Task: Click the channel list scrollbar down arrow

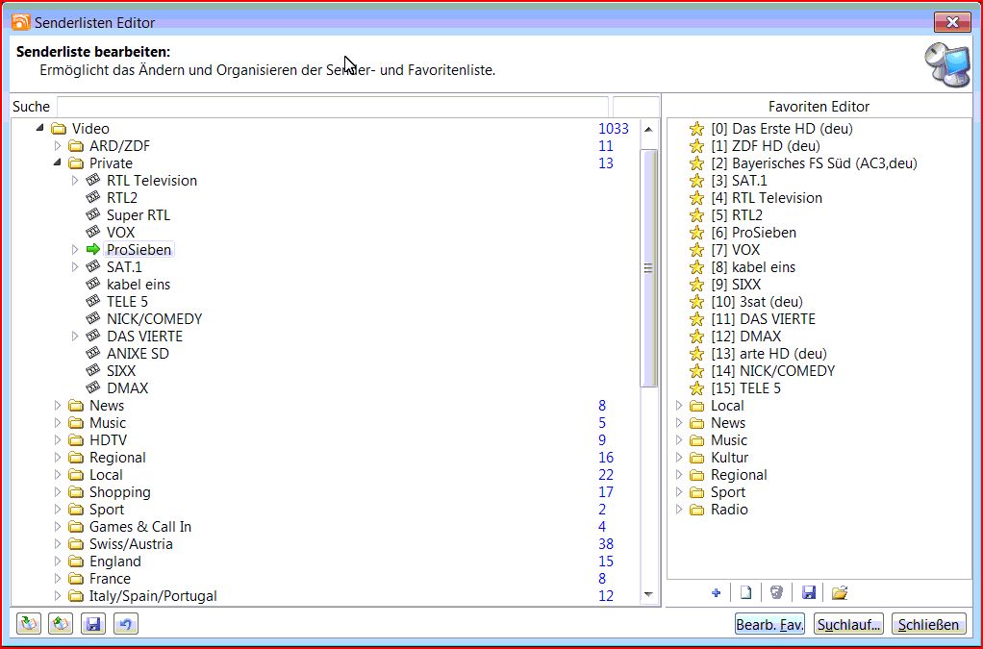Action: pyautogui.click(x=648, y=594)
